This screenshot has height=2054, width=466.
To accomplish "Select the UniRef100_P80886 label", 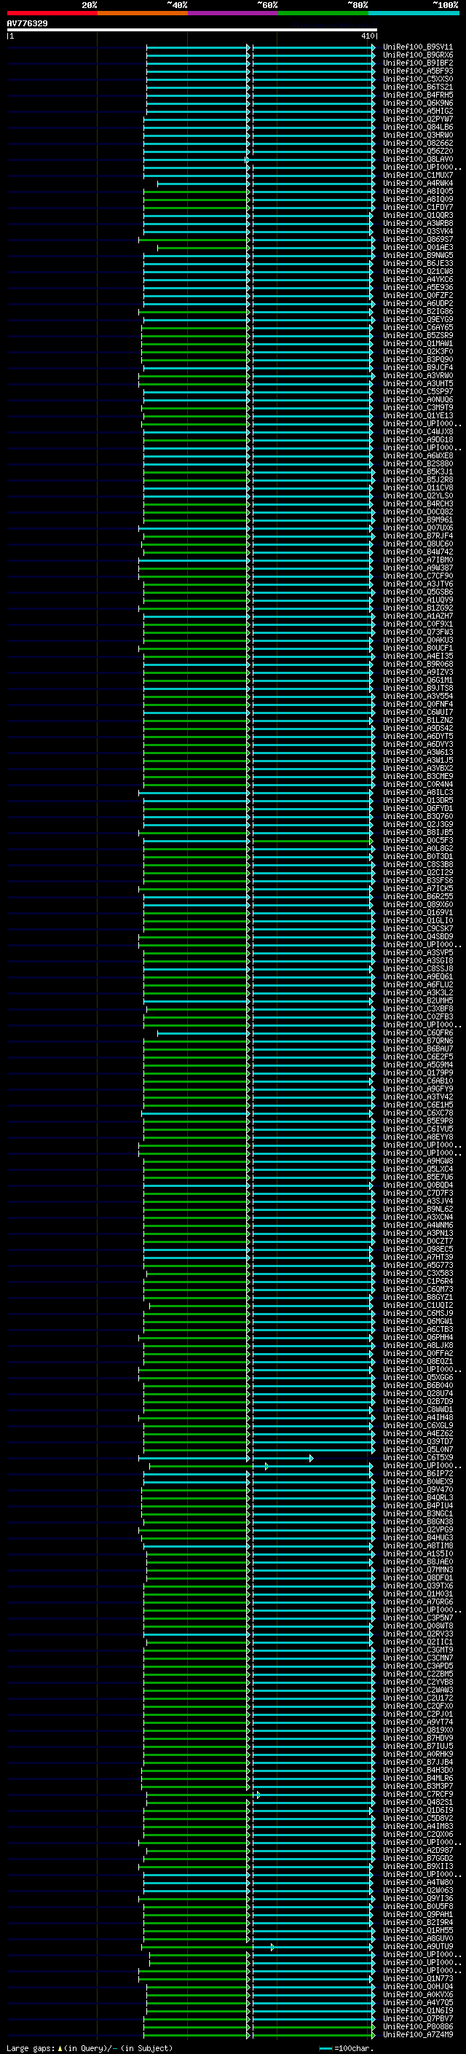I will [418, 2026].
